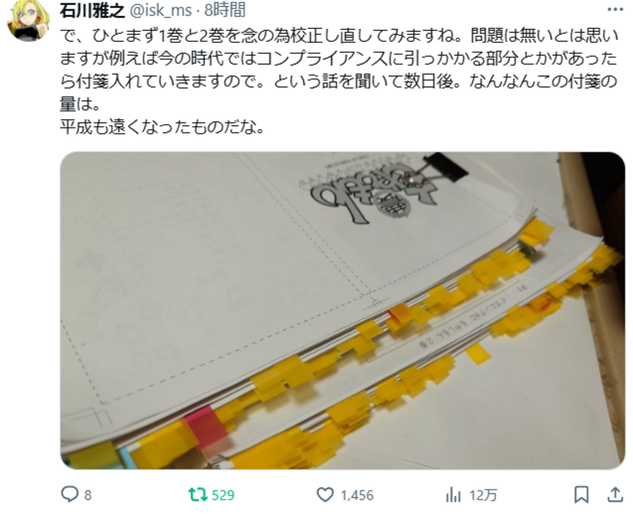View analytics bar chart icon
This screenshot has width=633, height=514.
point(453,495)
